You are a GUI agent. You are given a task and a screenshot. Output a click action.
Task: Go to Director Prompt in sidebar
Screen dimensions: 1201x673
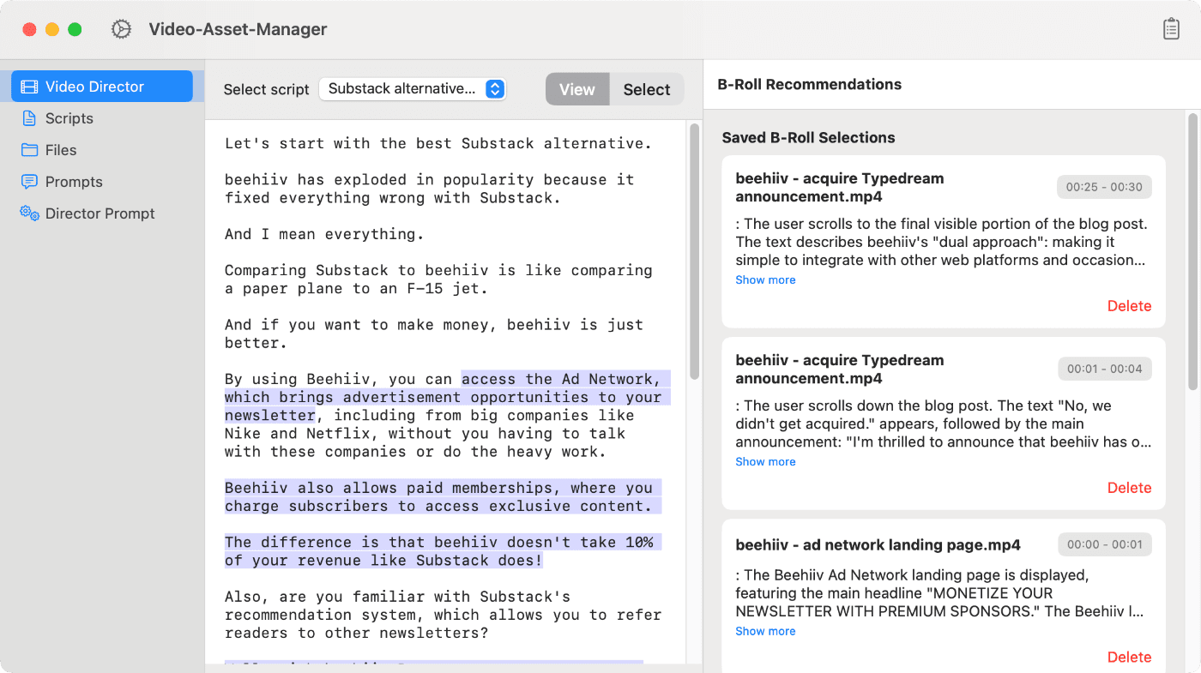(100, 213)
